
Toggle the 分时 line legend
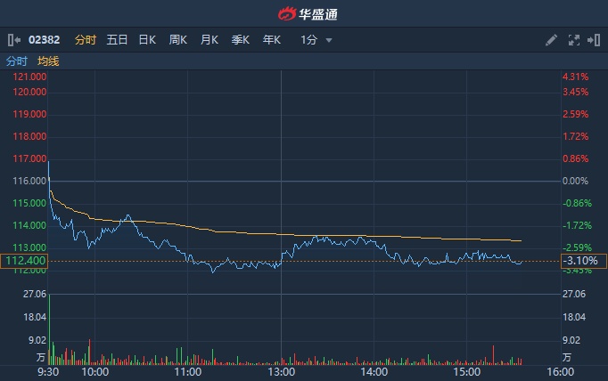(x=17, y=61)
